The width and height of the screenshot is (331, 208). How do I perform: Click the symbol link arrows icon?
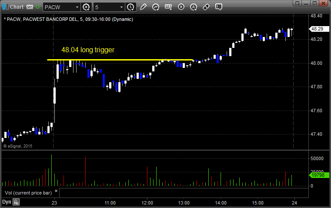click(x=206, y=7)
